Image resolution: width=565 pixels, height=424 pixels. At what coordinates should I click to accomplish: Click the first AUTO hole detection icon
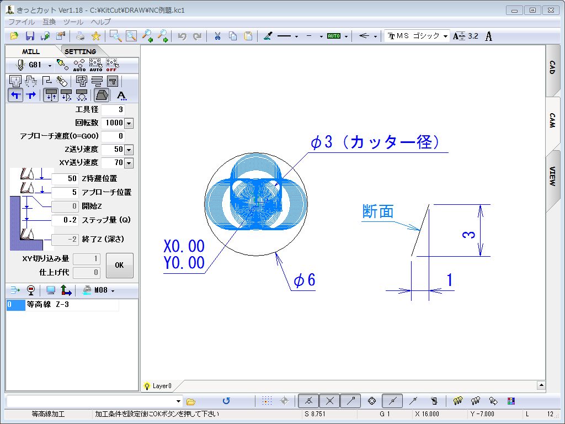(79, 65)
